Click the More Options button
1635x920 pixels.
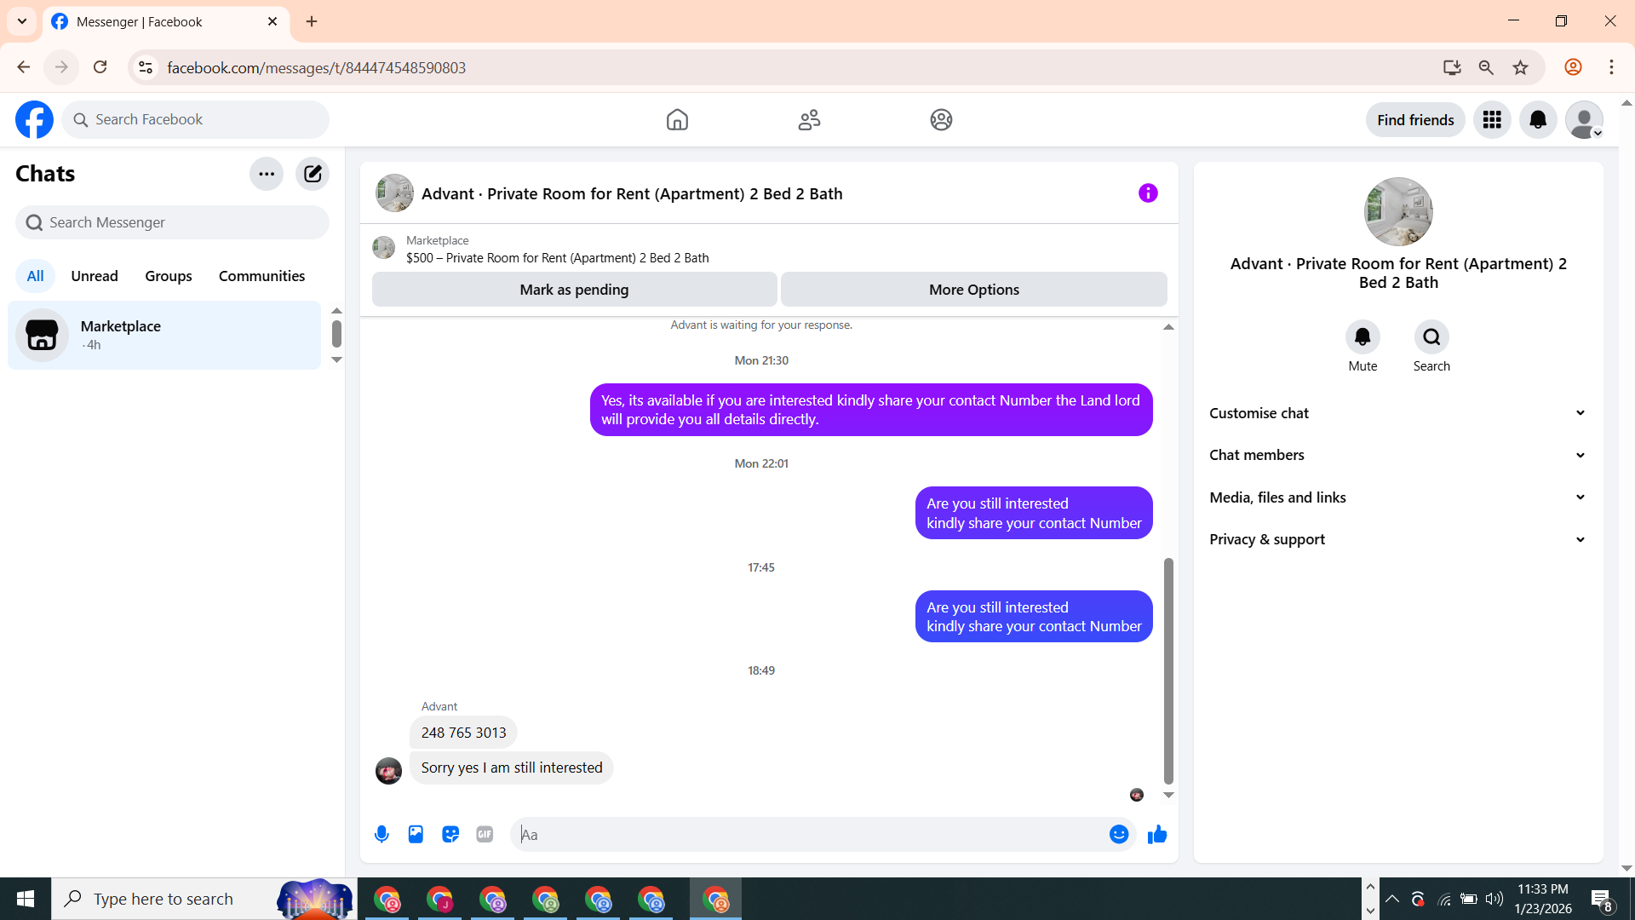click(x=973, y=290)
